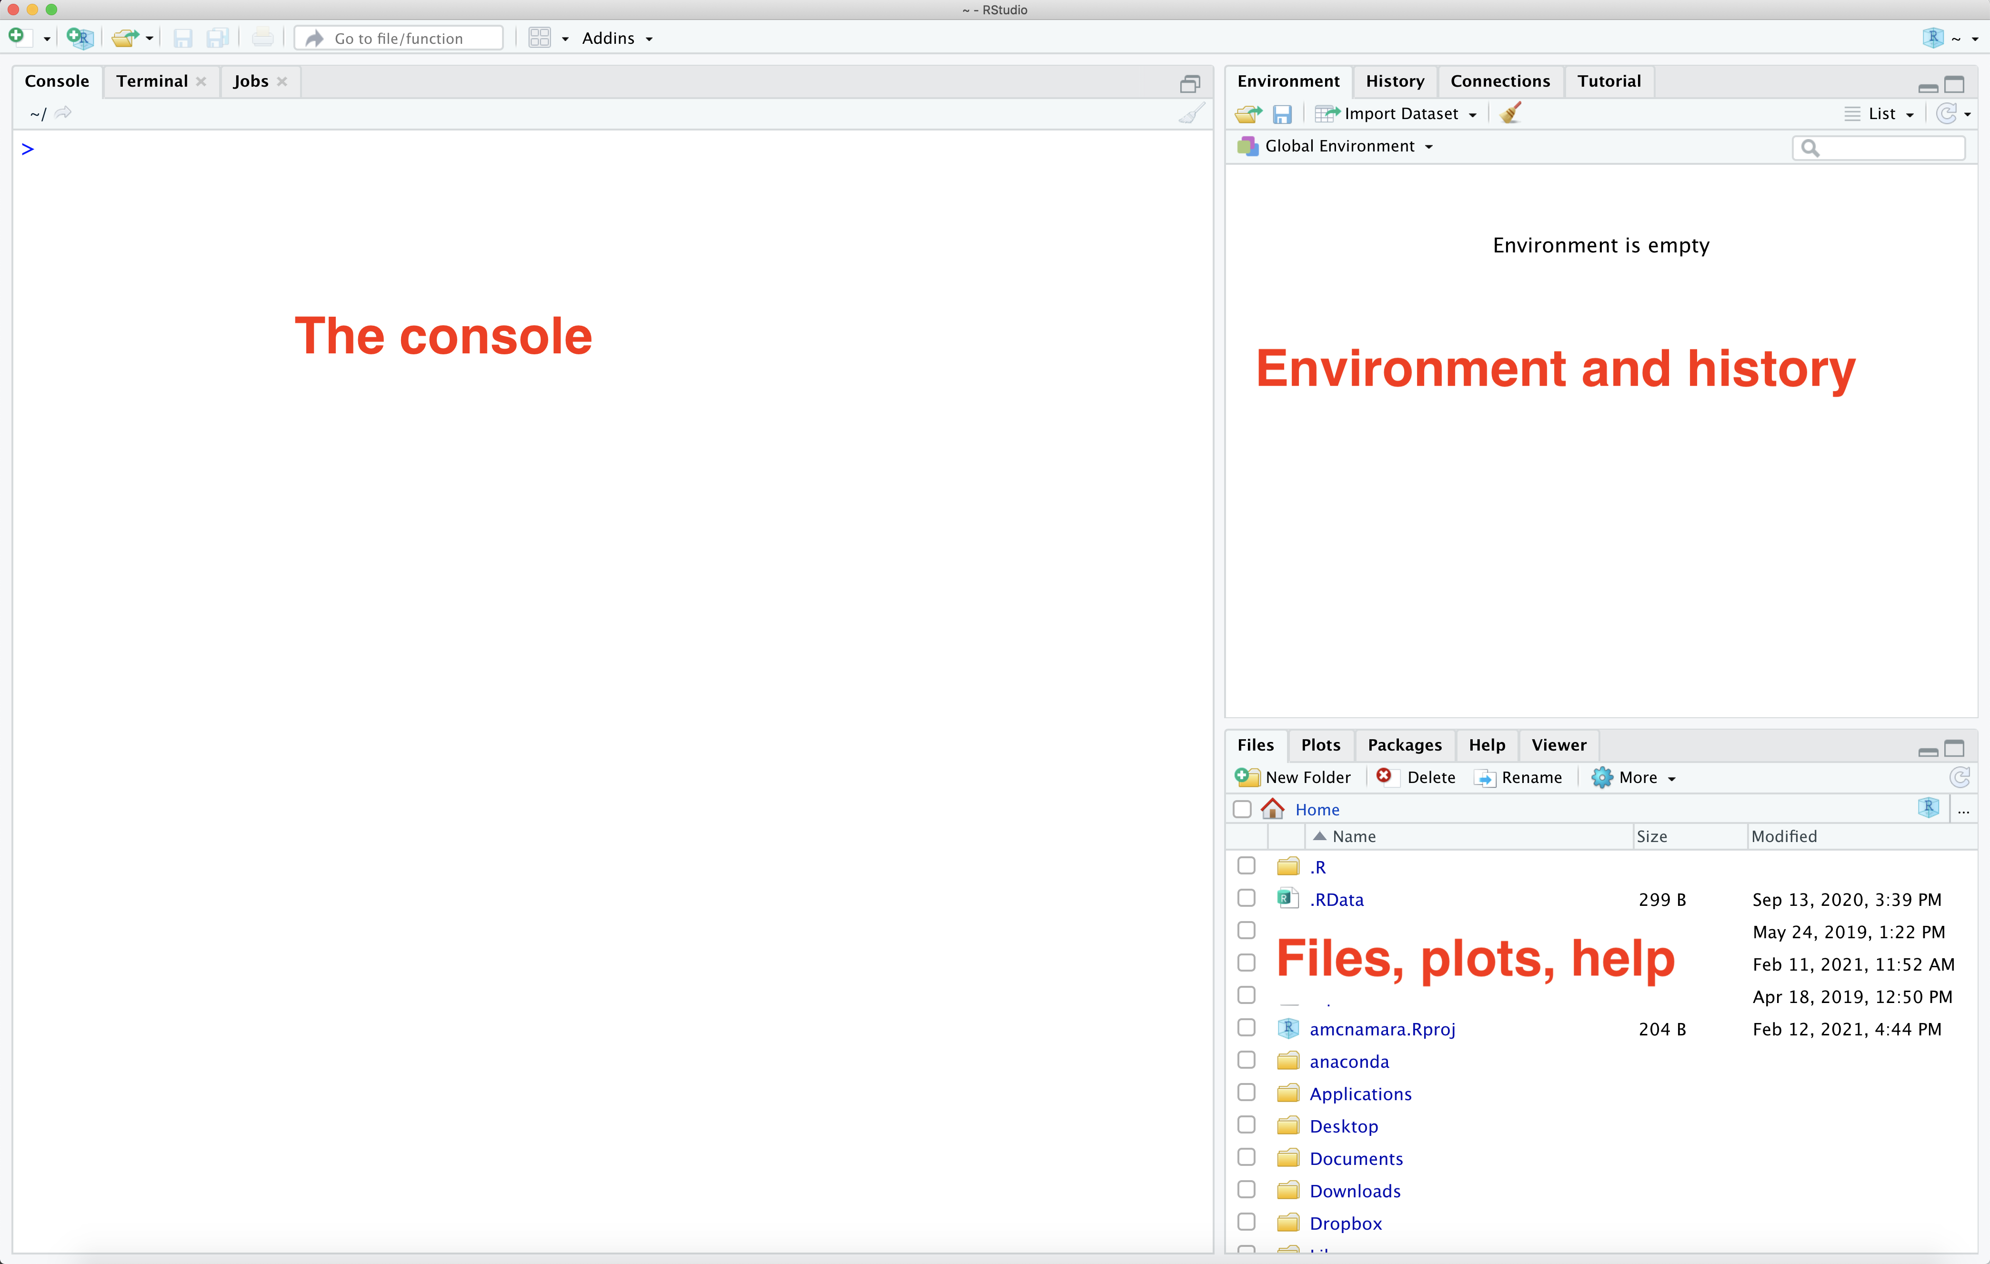1990x1264 pixels.
Task: Open the amcnamara.Rproj file link
Action: [1382, 1029]
